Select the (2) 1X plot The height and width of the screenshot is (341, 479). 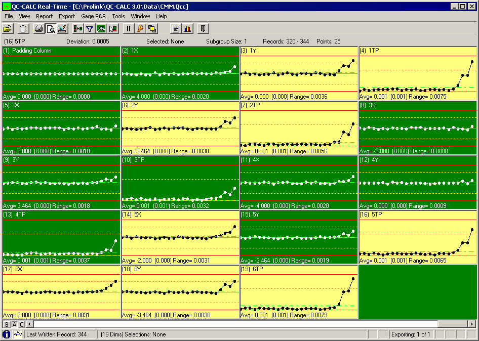coord(180,73)
